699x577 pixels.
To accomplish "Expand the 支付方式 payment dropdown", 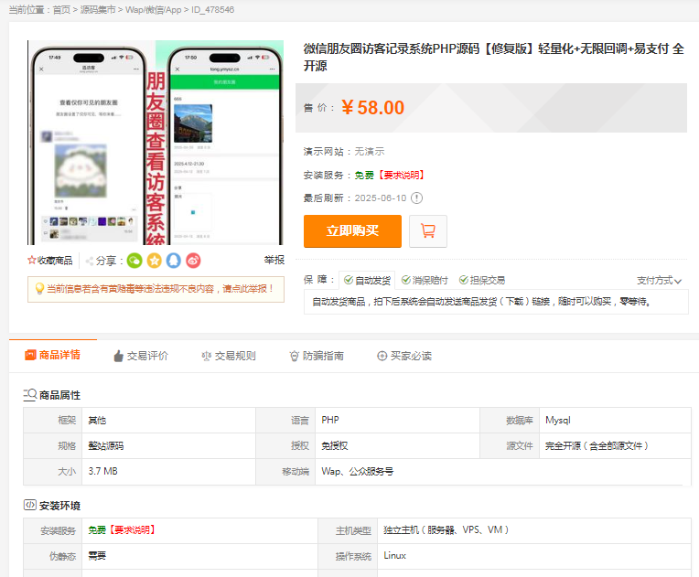I will point(659,280).
